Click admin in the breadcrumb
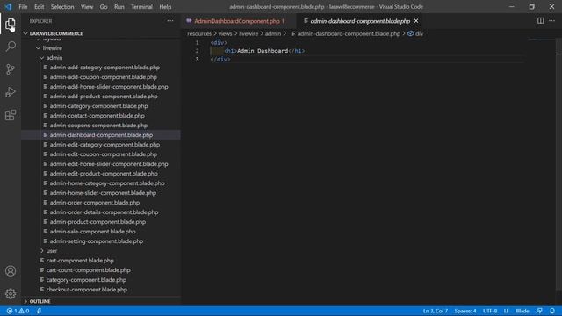Viewport: 562px width, 316px height. click(273, 33)
